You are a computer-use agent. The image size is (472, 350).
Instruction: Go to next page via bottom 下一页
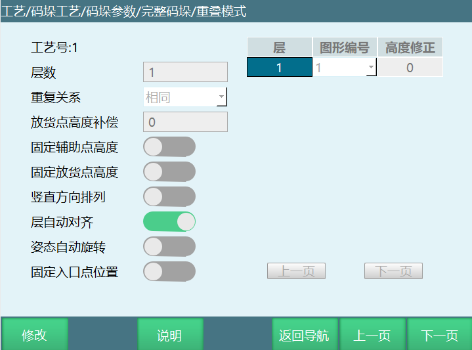pyautogui.click(x=440, y=335)
